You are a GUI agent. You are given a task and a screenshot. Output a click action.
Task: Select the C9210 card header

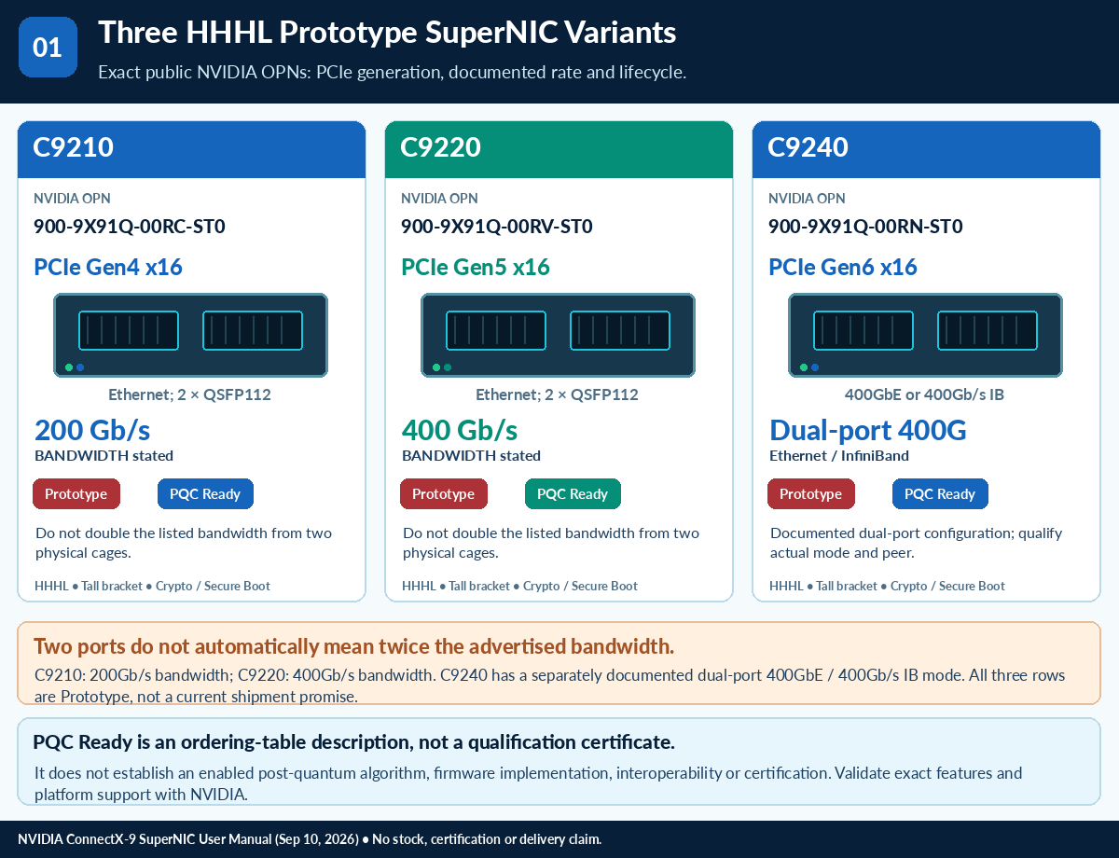[191, 149]
